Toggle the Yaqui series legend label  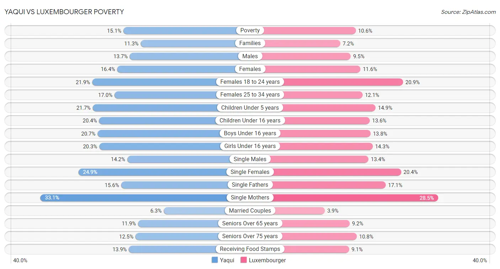click(x=227, y=260)
